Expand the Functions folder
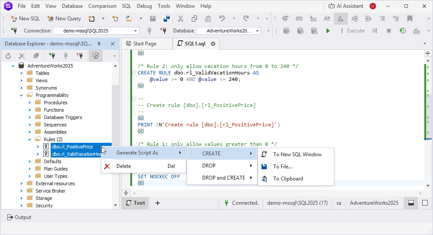 pyautogui.click(x=29, y=110)
